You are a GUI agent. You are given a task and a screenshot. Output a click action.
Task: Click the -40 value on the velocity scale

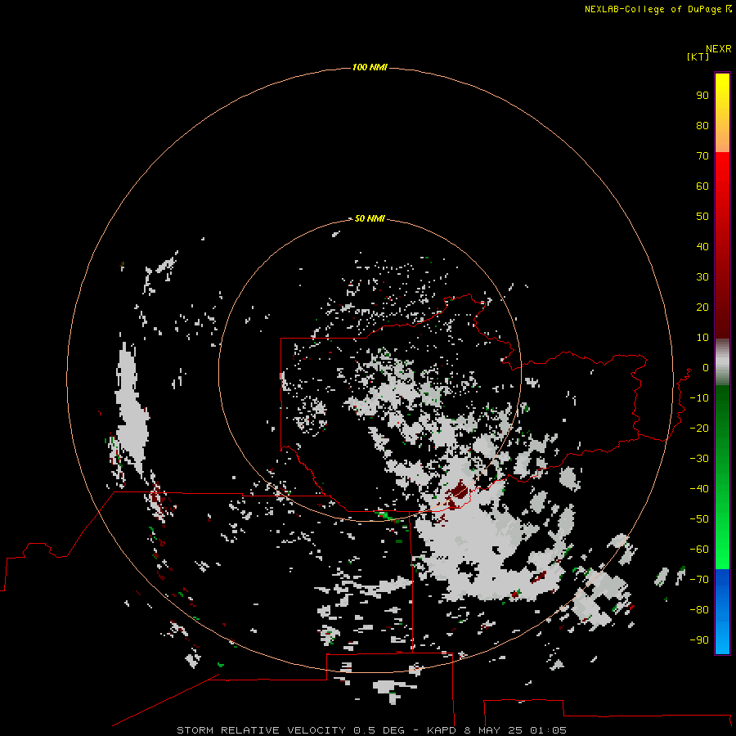pyautogui.click(x=699, y=489)
